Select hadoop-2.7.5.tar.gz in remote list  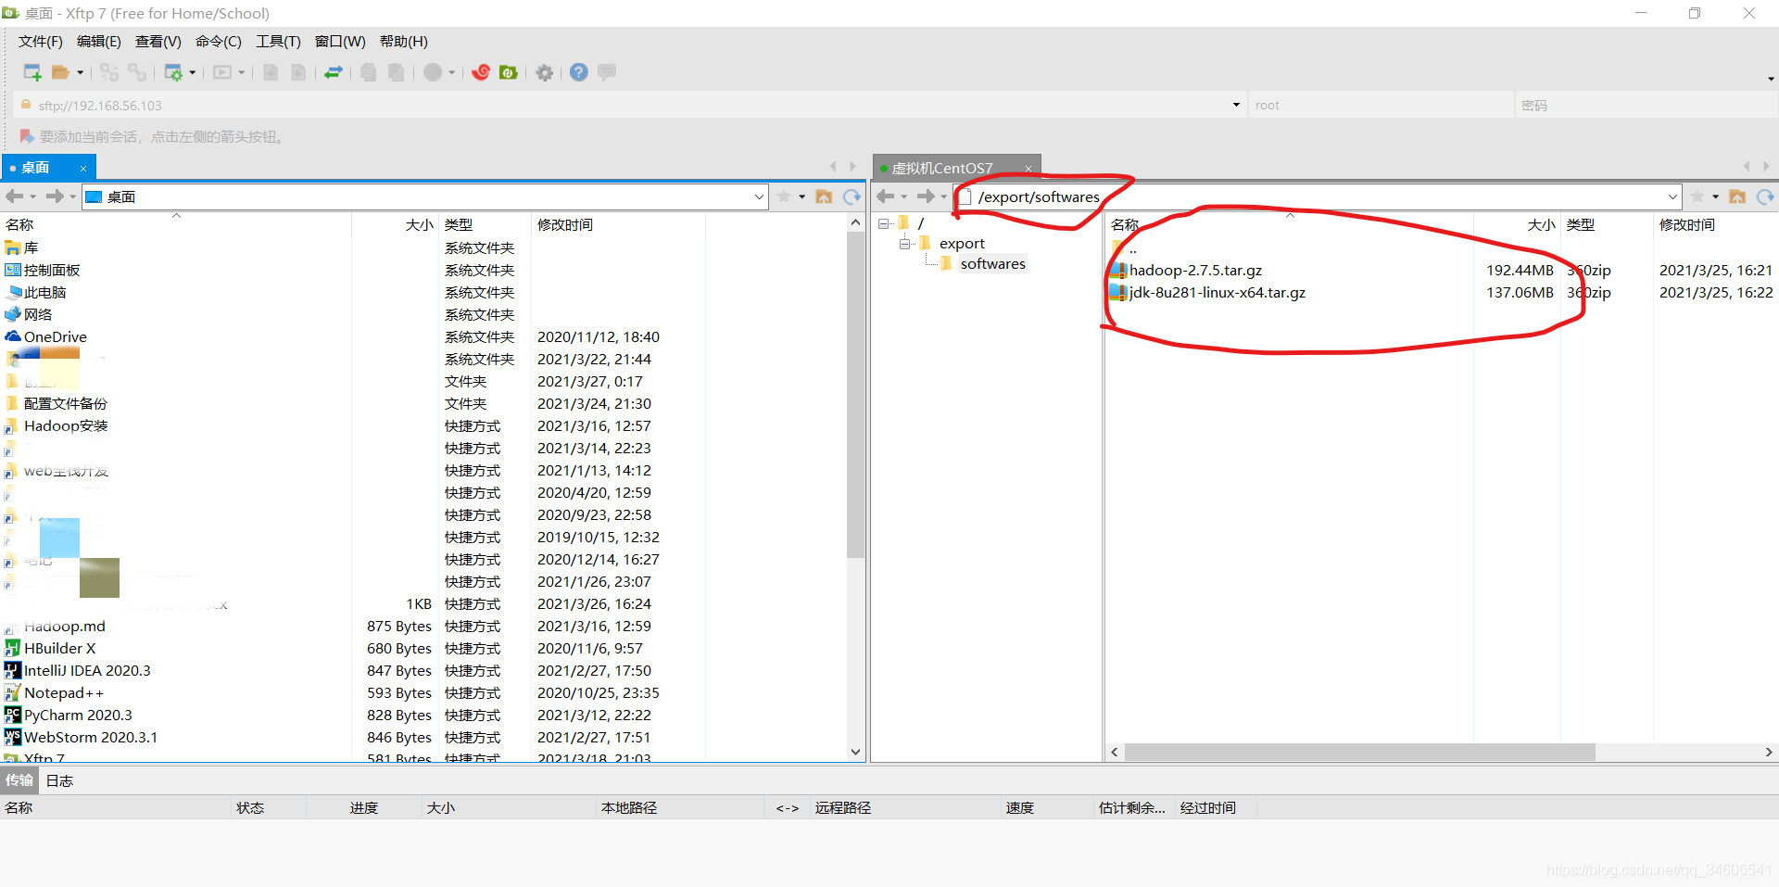pyautogui.click(x=1195, y=270)
